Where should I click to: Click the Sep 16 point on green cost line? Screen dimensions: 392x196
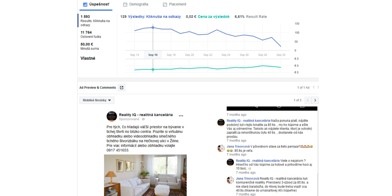pos(153,69)
